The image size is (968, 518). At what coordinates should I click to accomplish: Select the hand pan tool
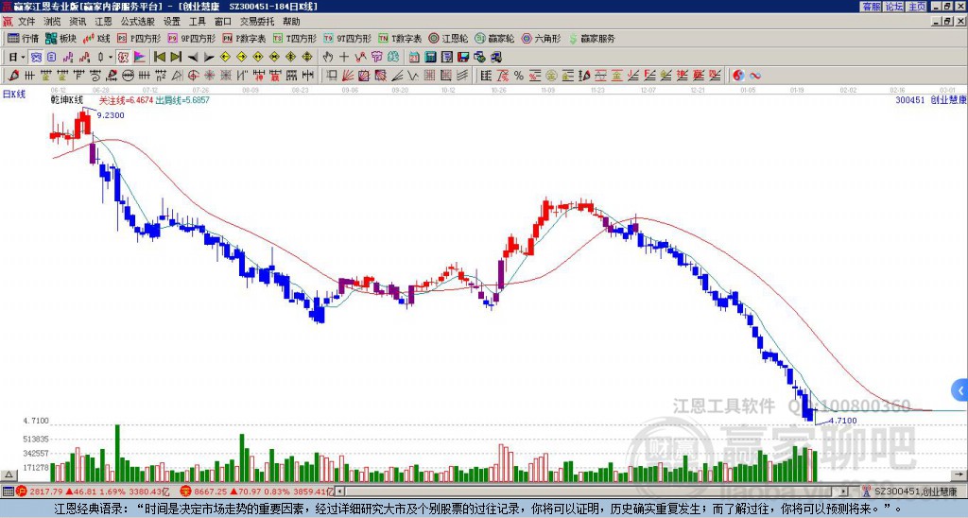coord(328,58)
